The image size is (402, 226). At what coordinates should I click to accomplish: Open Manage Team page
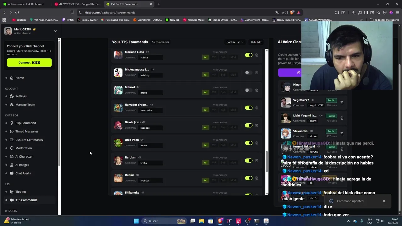pyautogui.click(x=25, y=105)
